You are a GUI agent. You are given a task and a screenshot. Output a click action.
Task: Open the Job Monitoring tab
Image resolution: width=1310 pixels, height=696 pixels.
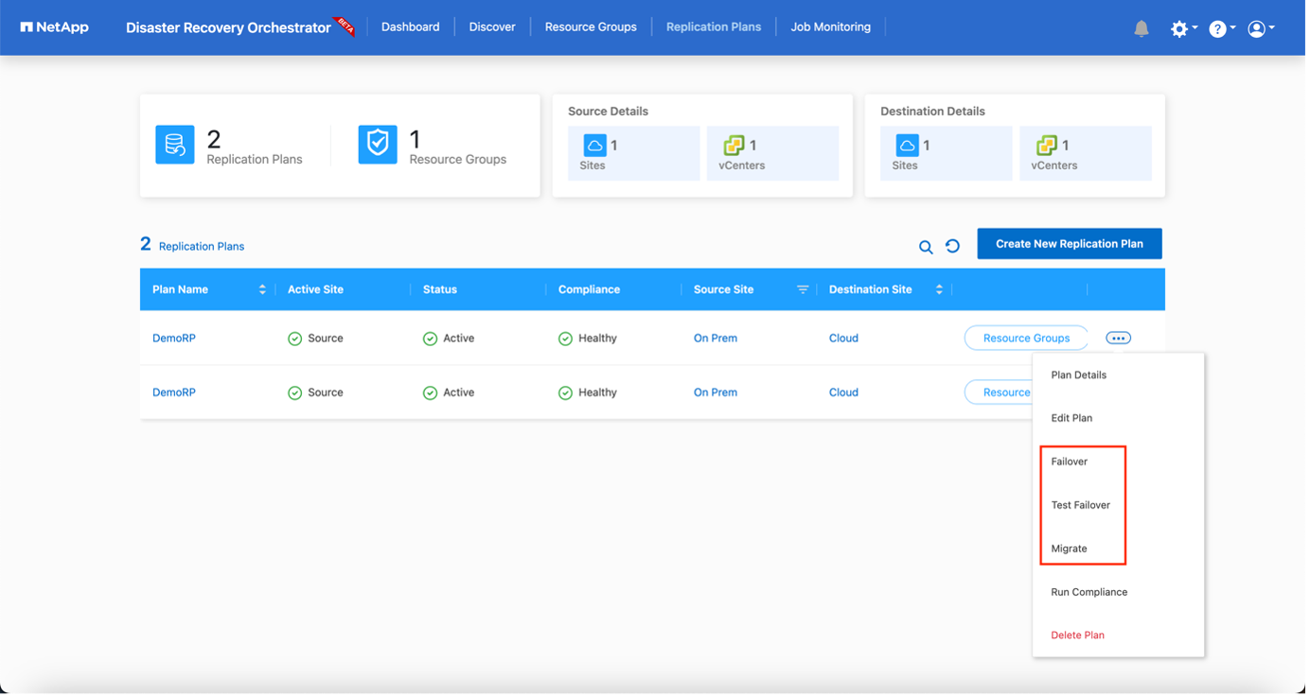(830, 26)
